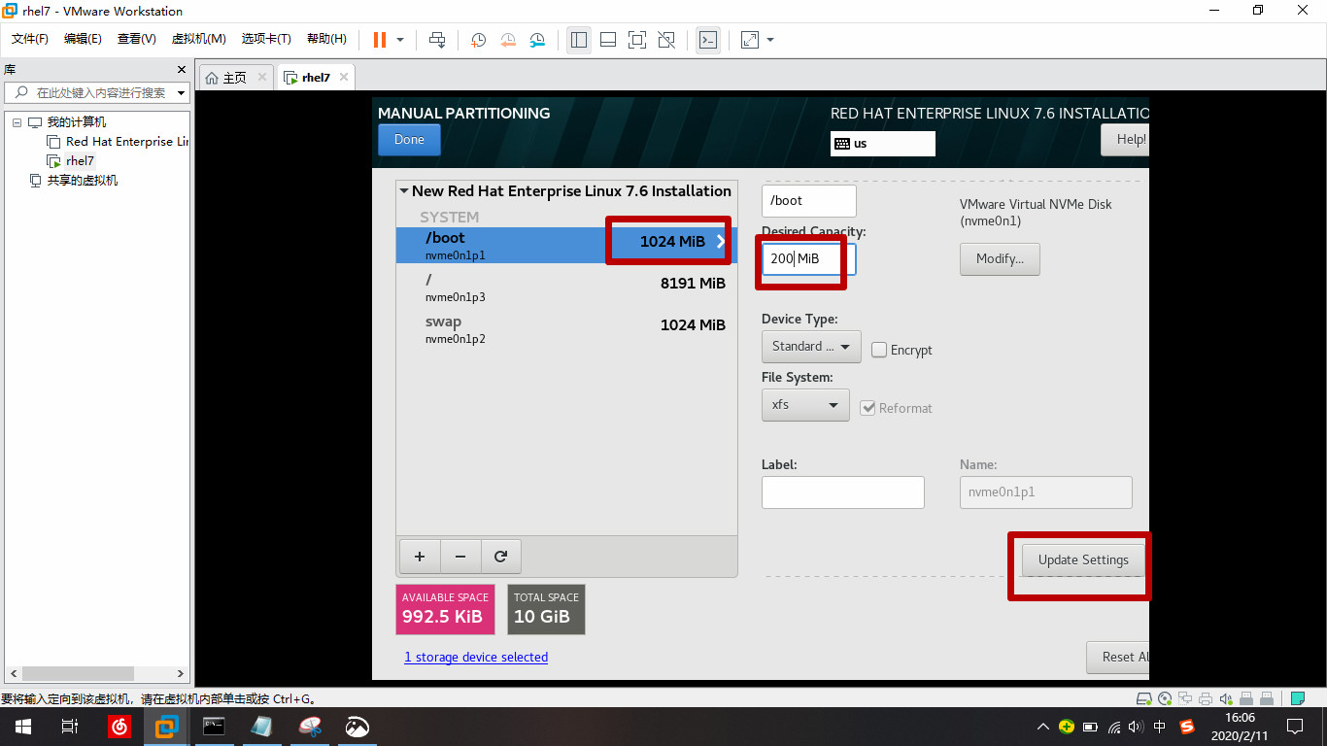
Task: Switch to Unity mode icon
Action: 666,40
